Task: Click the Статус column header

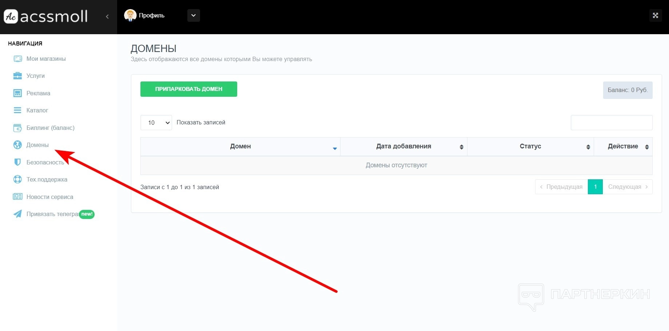Action: (530, 146)
